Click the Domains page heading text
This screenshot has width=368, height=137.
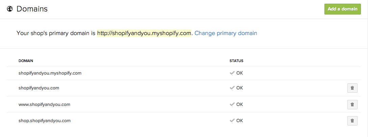click(x=32, y=9)
